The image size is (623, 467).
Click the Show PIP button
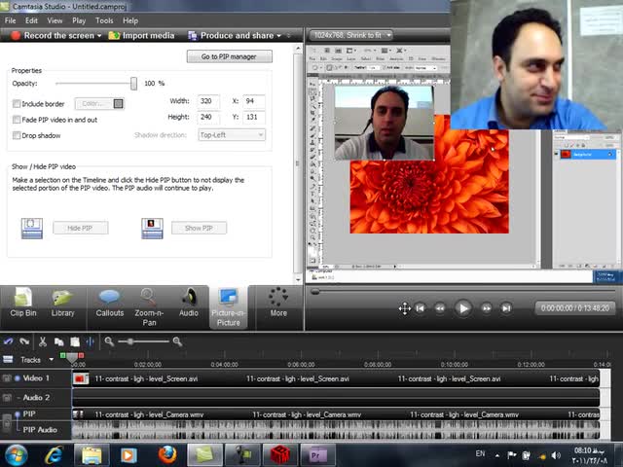point(199,228)
